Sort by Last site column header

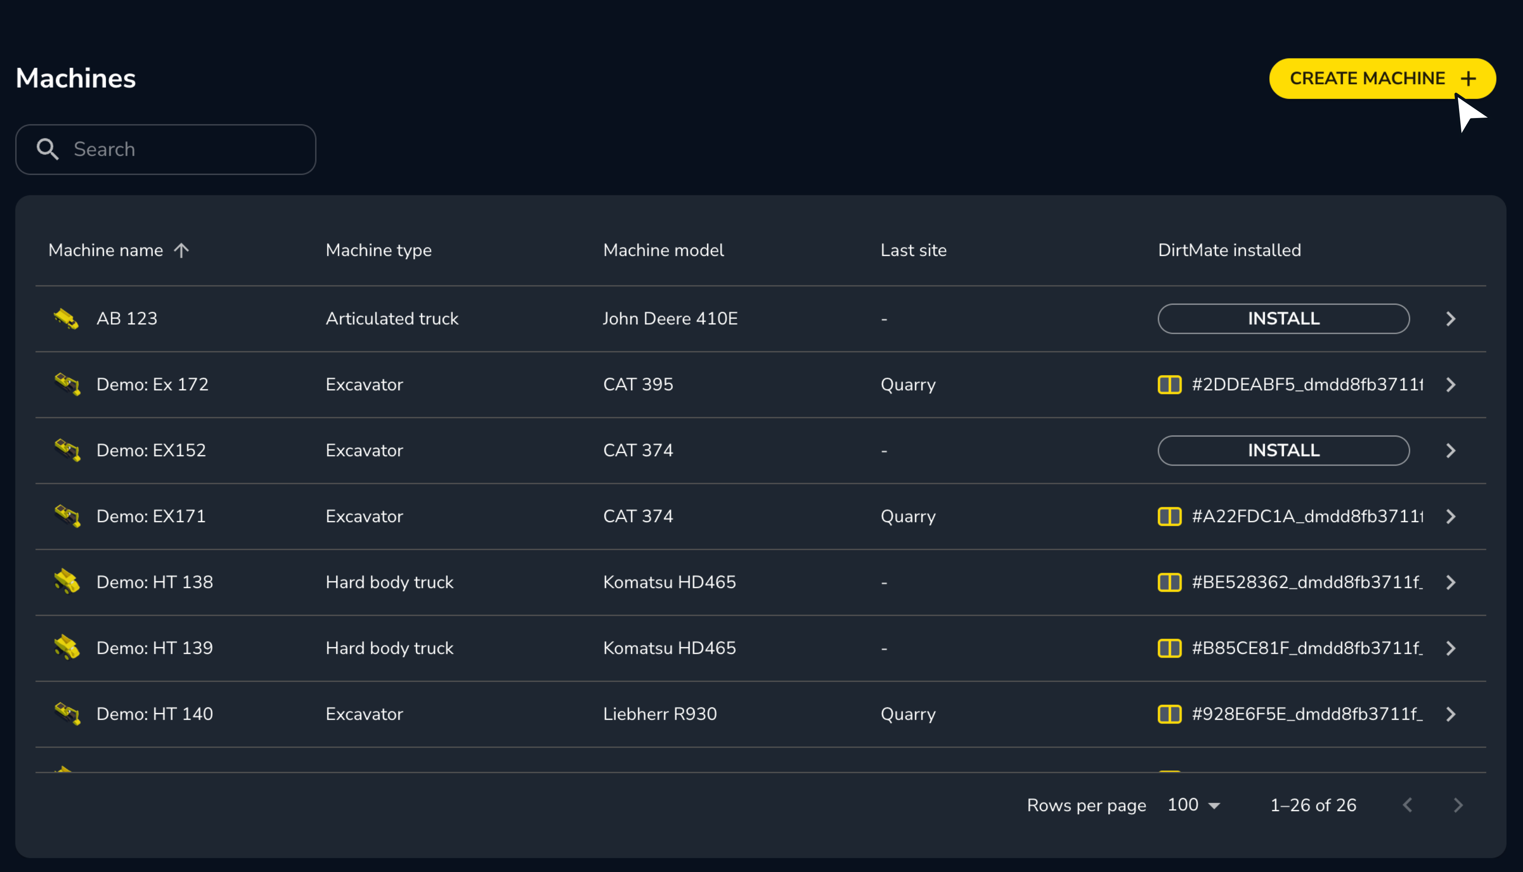(x=913, y=250)
